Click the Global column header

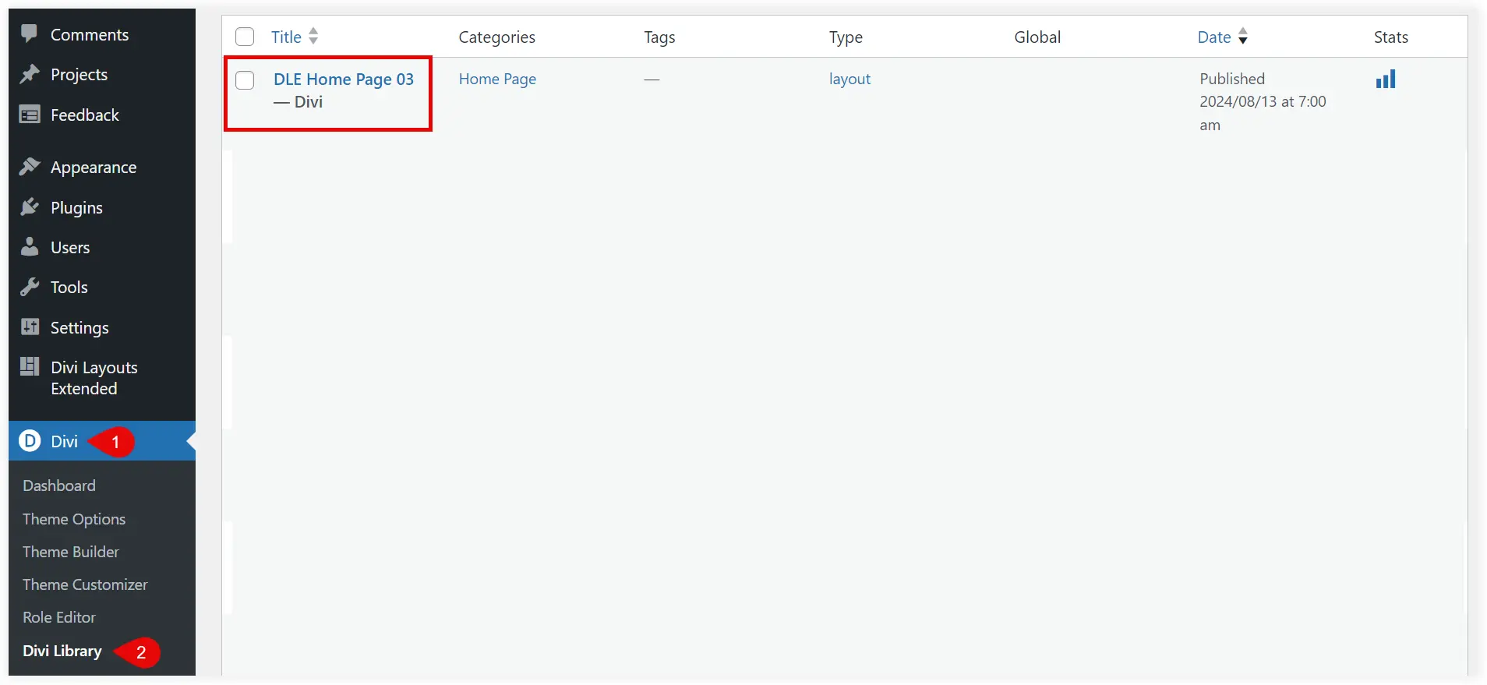point(1037,37)
